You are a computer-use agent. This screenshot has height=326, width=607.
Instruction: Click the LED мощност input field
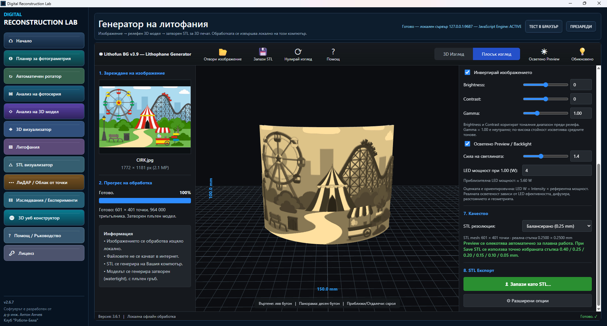point(557,170)
